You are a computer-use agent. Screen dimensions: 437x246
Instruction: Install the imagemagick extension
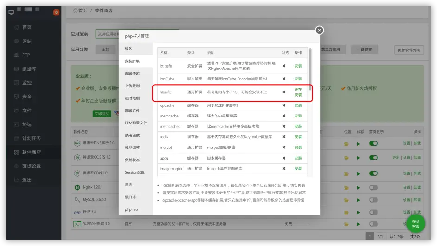pos(298,168)
